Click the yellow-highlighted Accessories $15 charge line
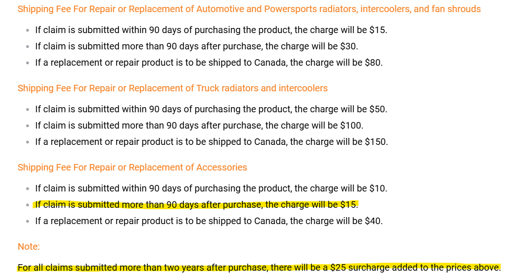Image resolution: width=521 pixels, height=280 pixels. (197, 205)
